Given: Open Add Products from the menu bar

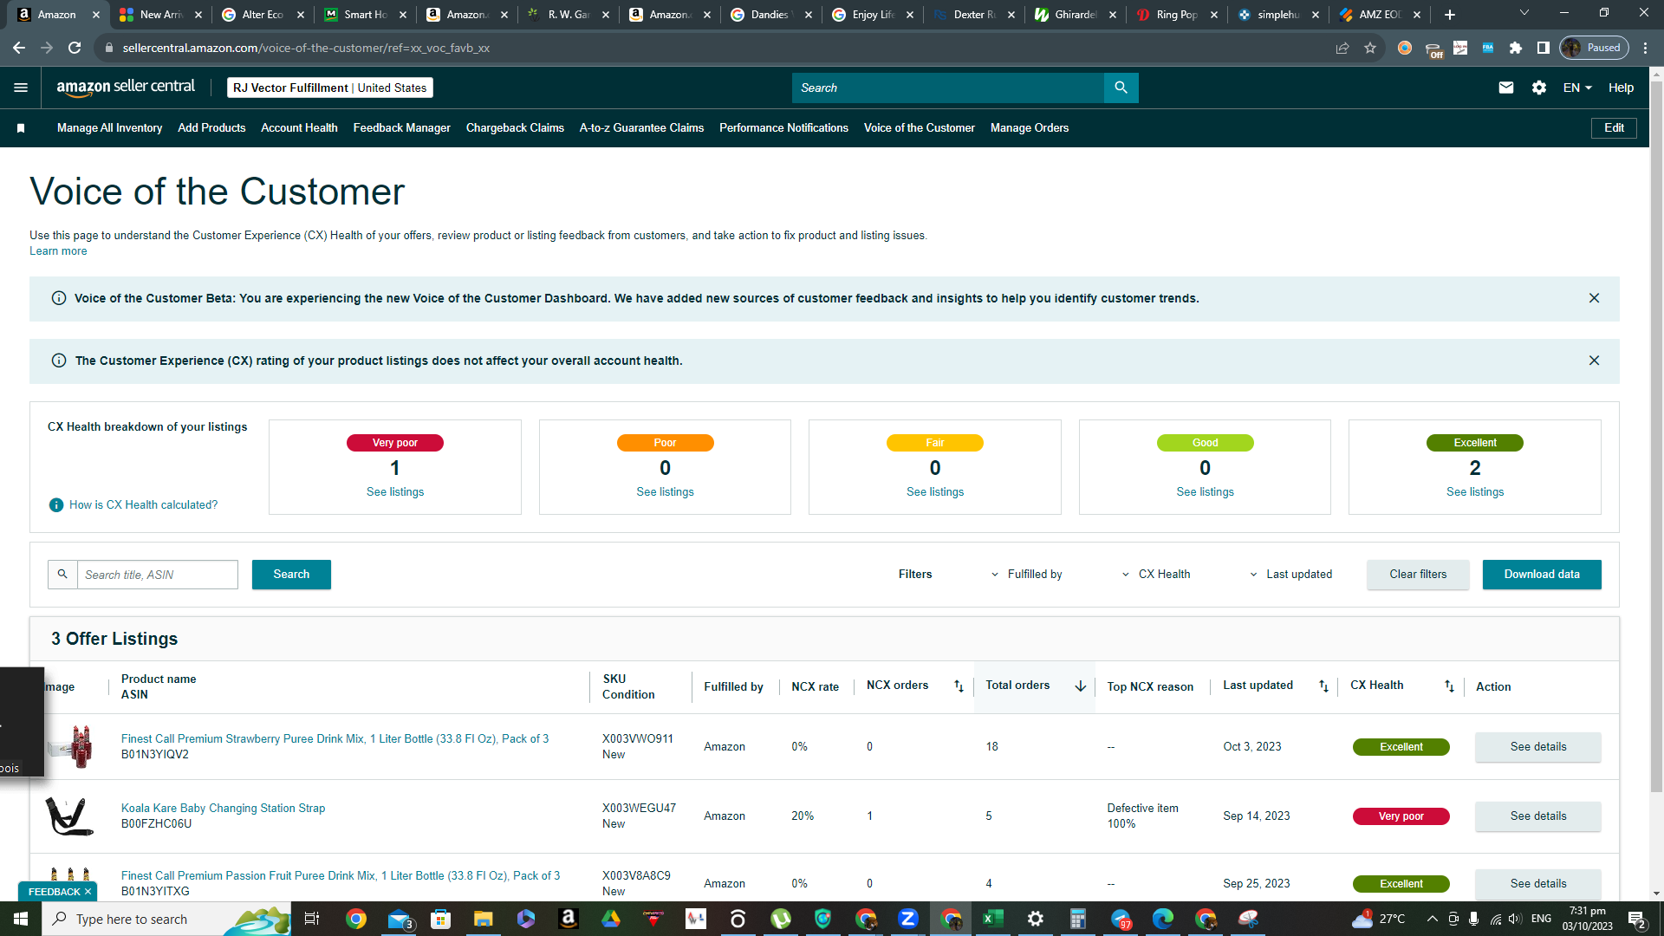Looking at the screenshot, I should click(x=211, y=128).
